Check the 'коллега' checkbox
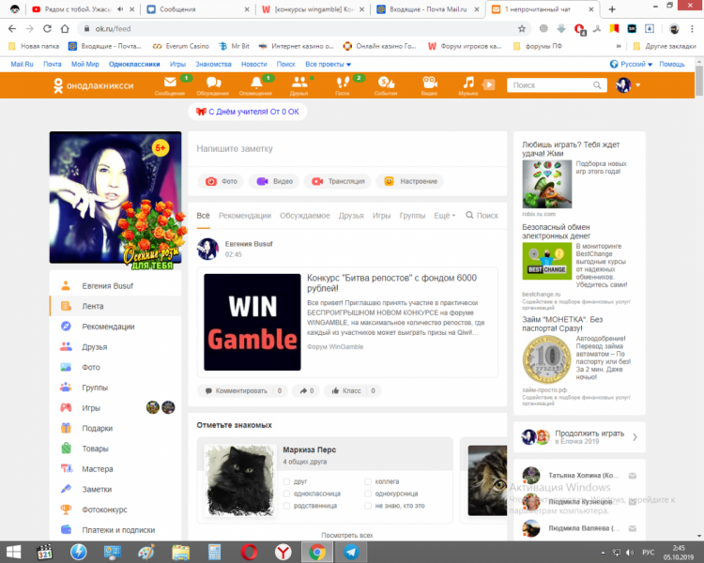 pyautogui.click(x=368, y=481)
